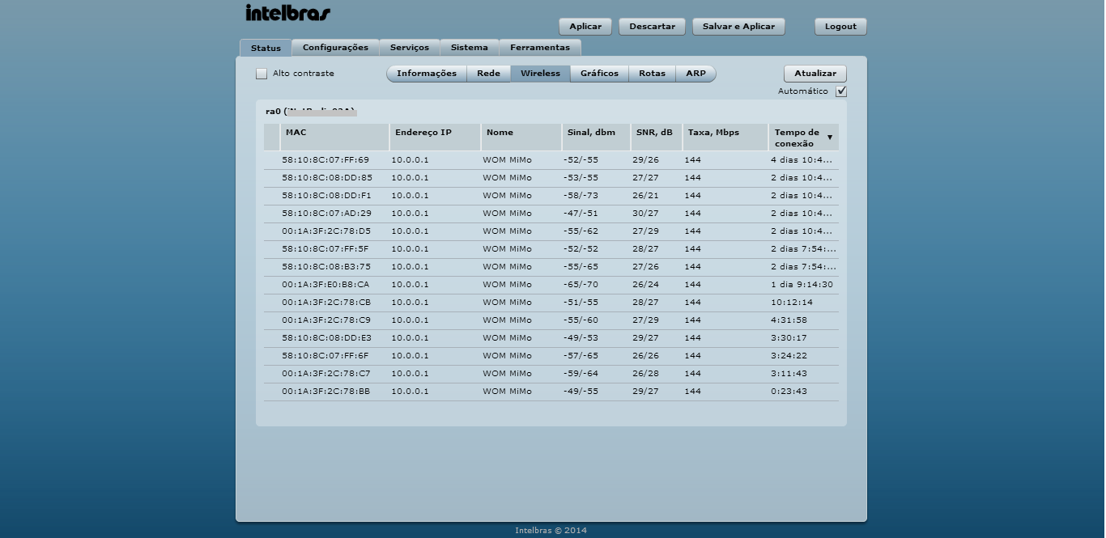Enable the Alto contraste checkbox
Screen dimensions: 1106x538
pos(262,74)
